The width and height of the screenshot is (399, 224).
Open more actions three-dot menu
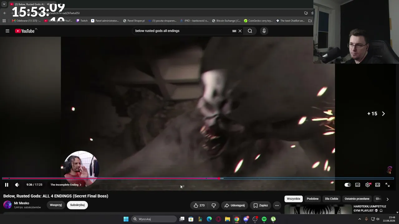tap(277, 205)
